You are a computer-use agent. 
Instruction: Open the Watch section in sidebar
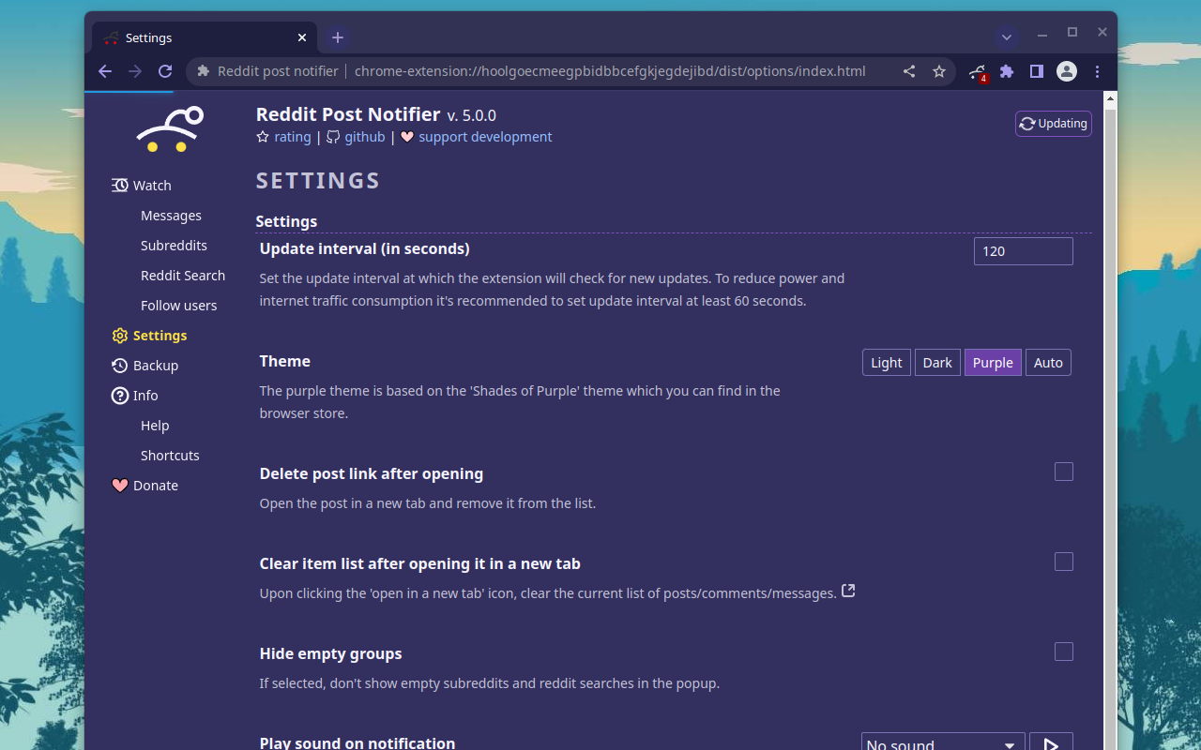pos(142,186)
